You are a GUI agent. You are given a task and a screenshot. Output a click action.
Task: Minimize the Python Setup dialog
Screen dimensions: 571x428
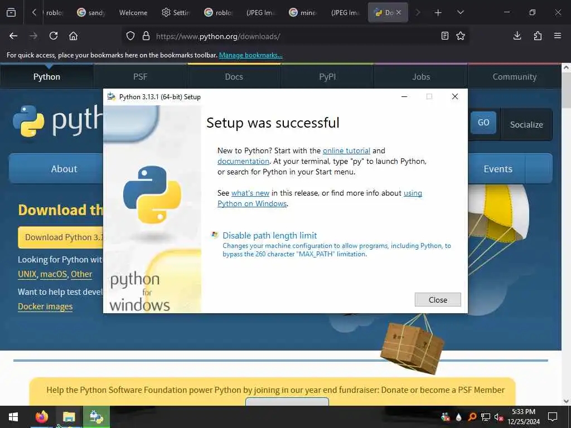404,96
